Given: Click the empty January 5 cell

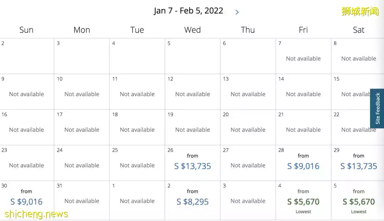Looking at the screenshot, I should [192, 56].
